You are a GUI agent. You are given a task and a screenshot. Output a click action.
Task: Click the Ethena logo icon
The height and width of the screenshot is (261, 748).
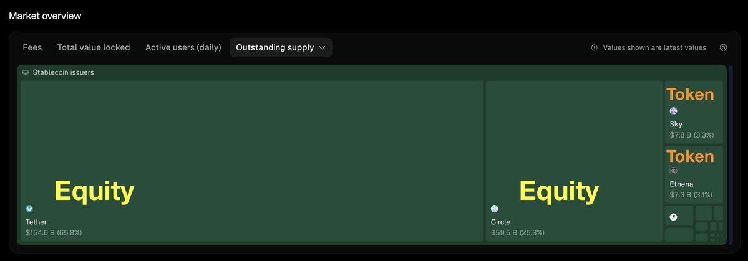point(673,171)
